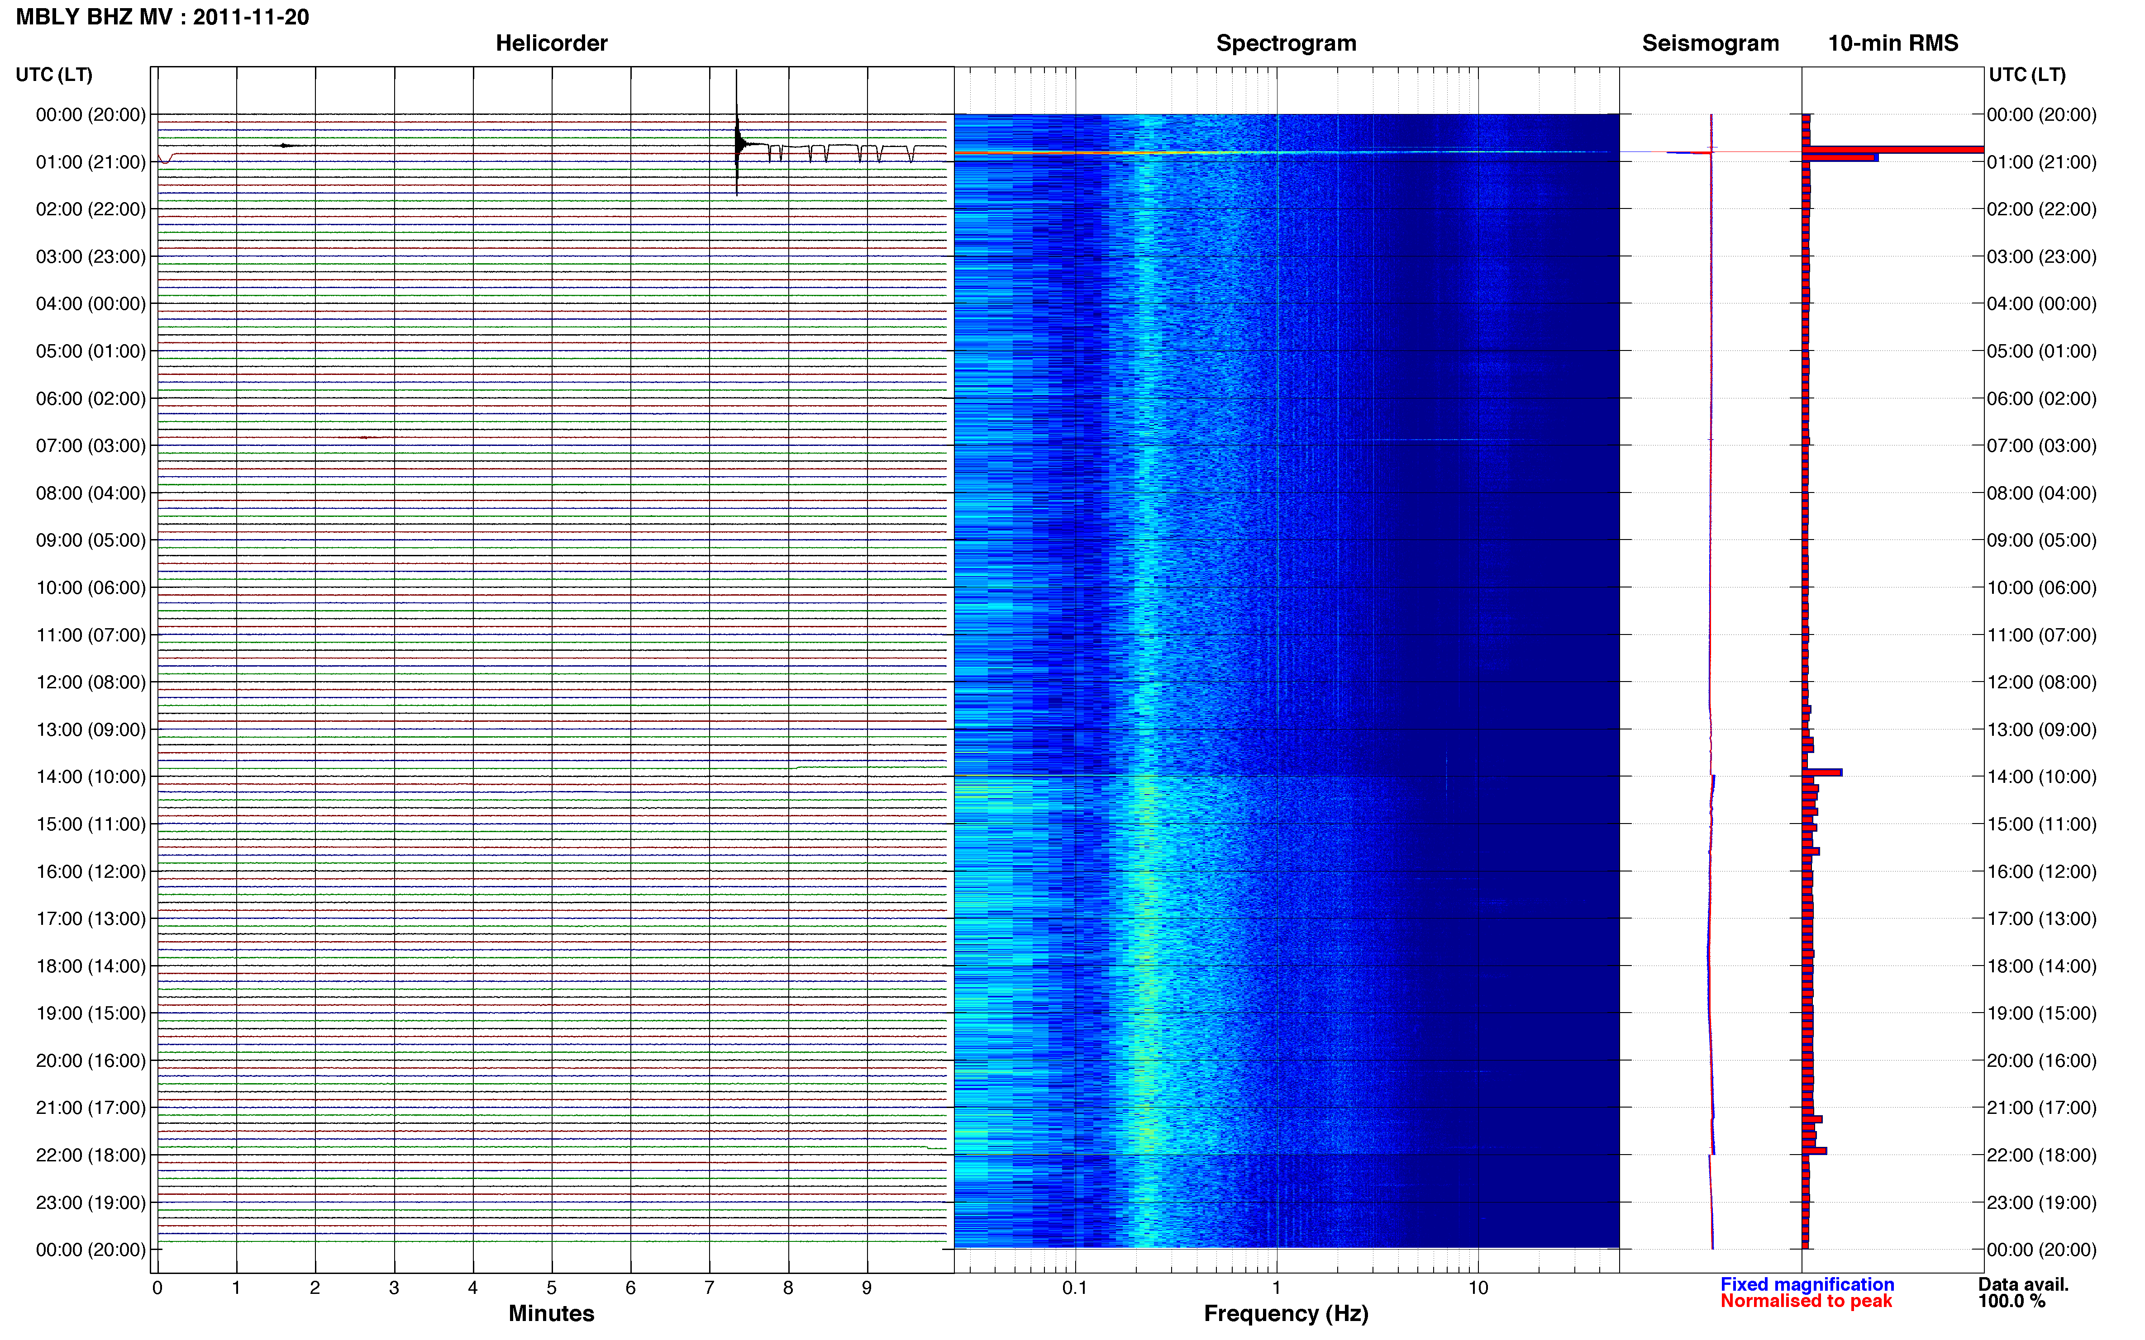2145x1340 pixels.
Task: Select the Helicorder panel heading
Action: (552, 43)
